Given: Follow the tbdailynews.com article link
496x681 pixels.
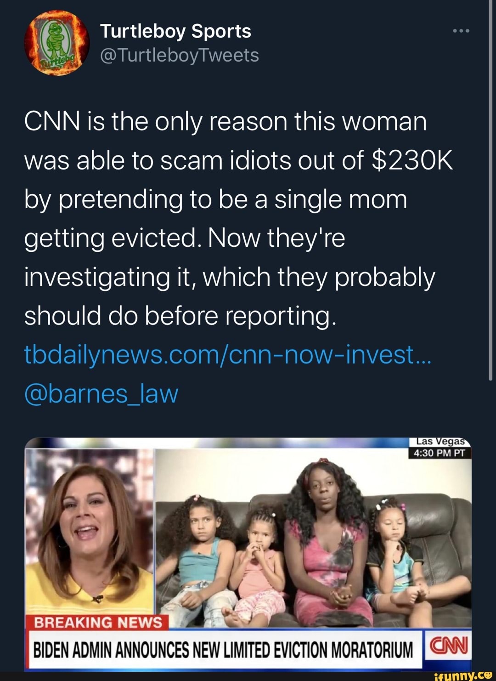Looking at the screenshot, I should pyautogui.click(x=227, y=354).
